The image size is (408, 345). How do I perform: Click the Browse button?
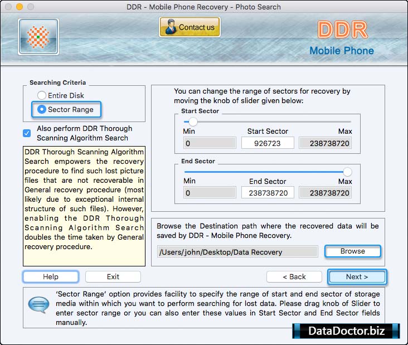pyautogui.click(x=353, y=251)
